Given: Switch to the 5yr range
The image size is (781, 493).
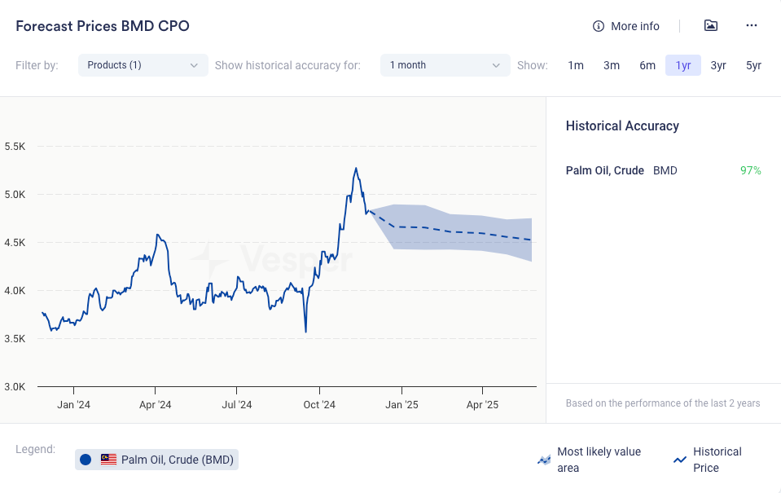Looking at the screenshot, I should click(x=753, y=65).
